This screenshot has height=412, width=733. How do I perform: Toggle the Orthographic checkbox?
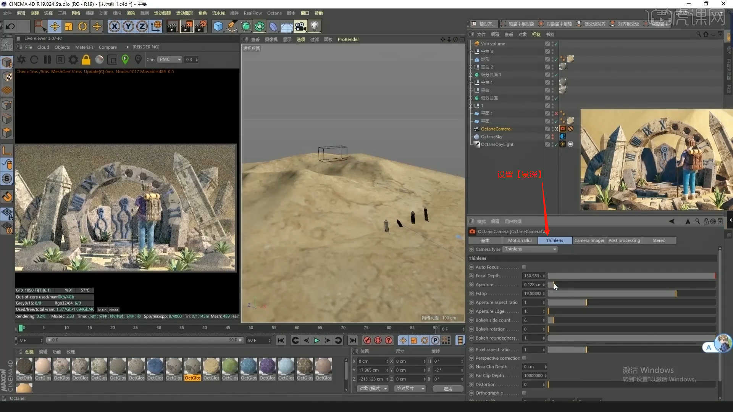pyautogui.click(x=524, y=393)
